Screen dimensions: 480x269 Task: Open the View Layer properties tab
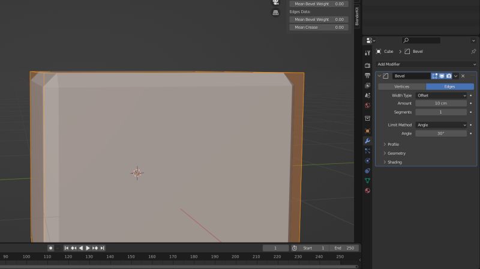coord(367,85)
